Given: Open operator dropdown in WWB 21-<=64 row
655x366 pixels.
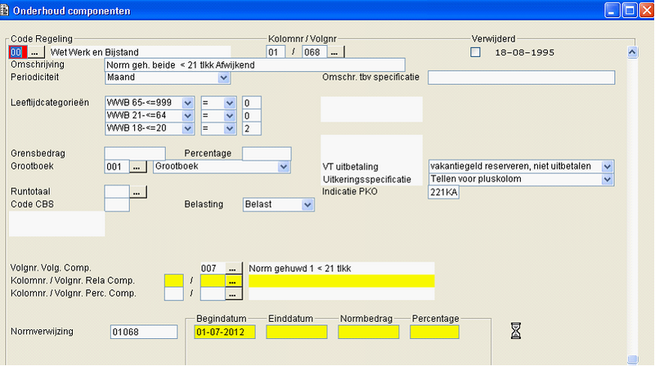Looking at the screenshot, I should tap(229, 116).
